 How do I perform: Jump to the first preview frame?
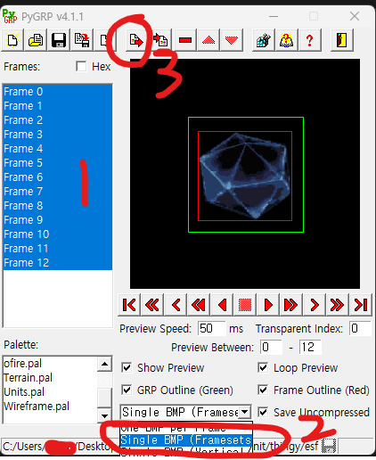pos(129,305)
